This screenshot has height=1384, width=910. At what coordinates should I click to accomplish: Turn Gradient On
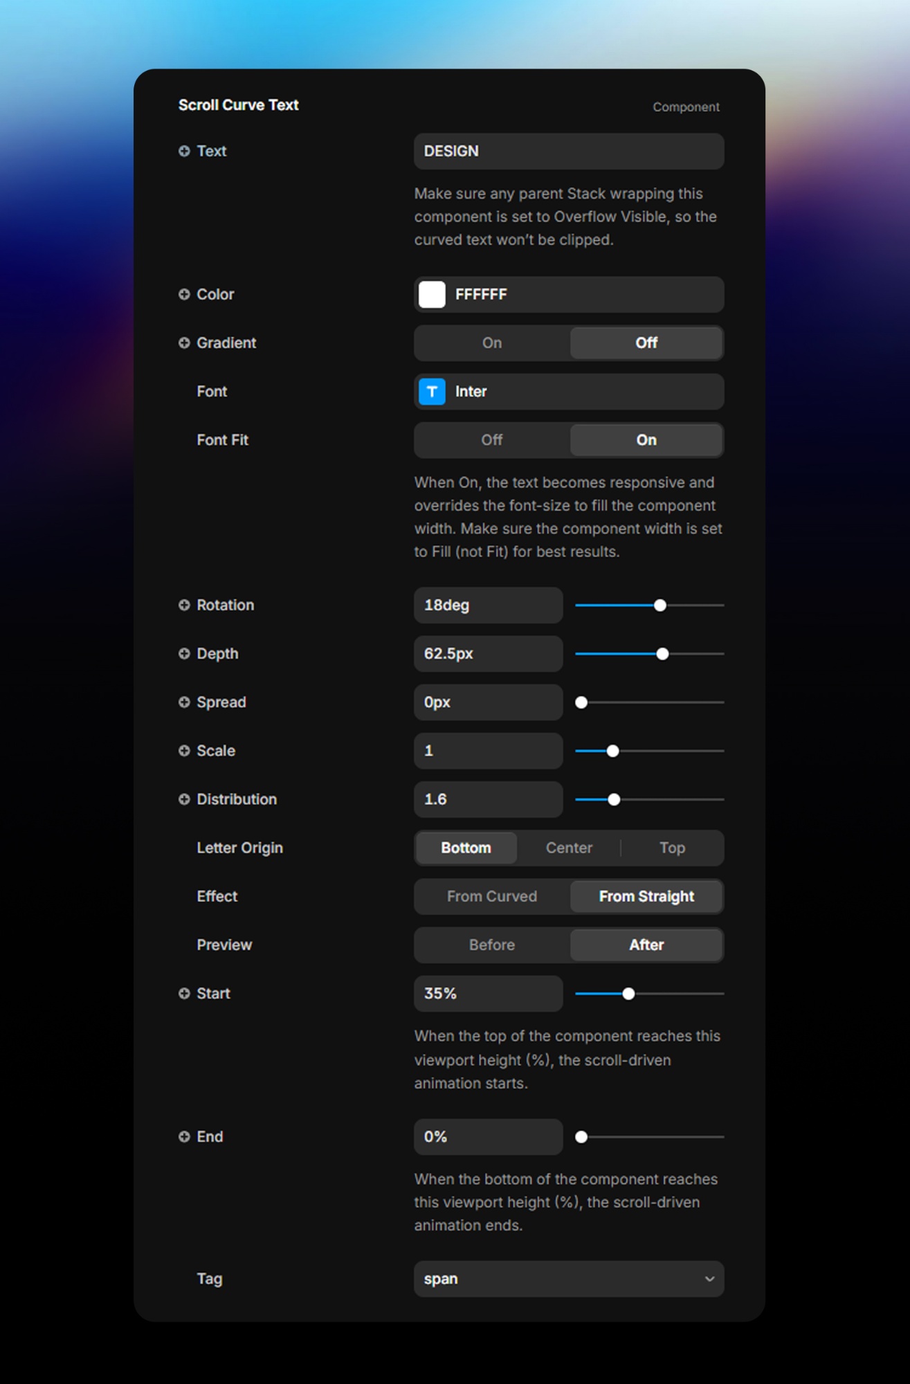(492, 343)
